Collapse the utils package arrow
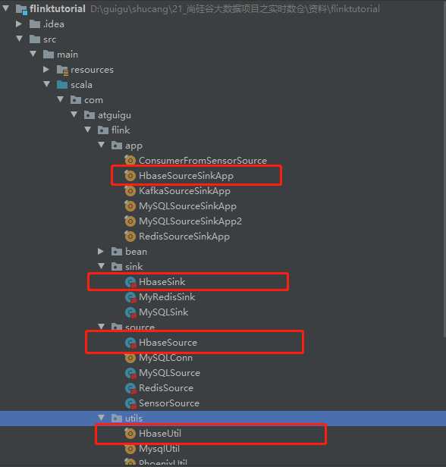Viewport: 446px width, 467px height. coord(102,418)
